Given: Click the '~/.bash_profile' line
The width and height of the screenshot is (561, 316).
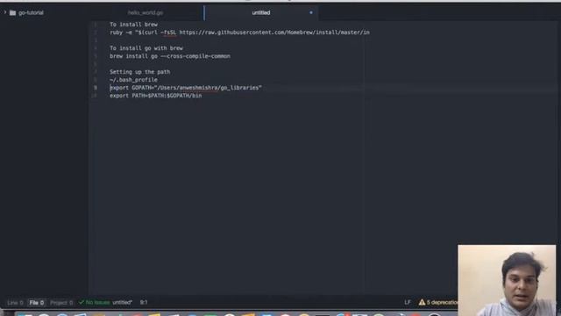Looking at the screenshot, I should [133, 80].
